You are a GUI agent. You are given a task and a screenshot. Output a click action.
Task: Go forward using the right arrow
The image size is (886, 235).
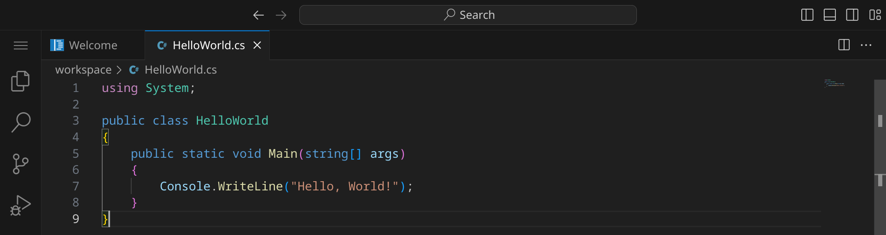281,15
